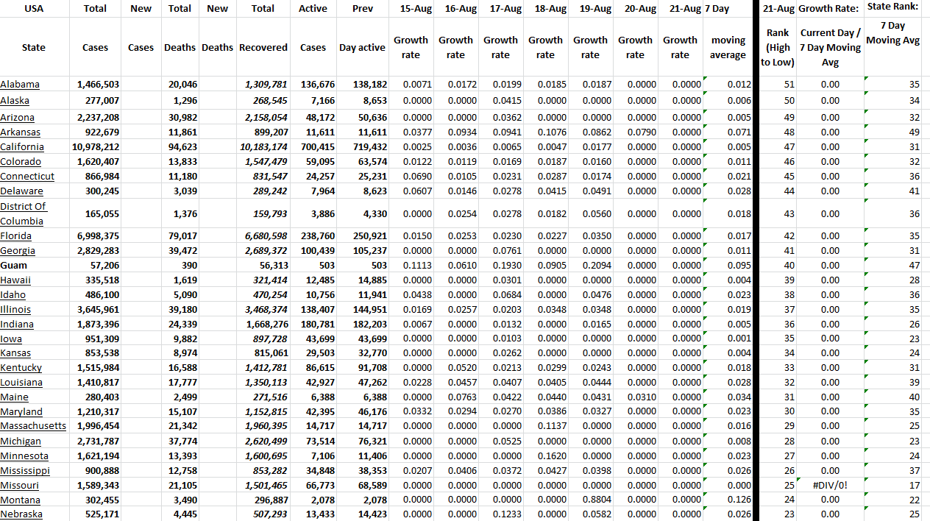Click the Total Recovered column header

(263, 47)
